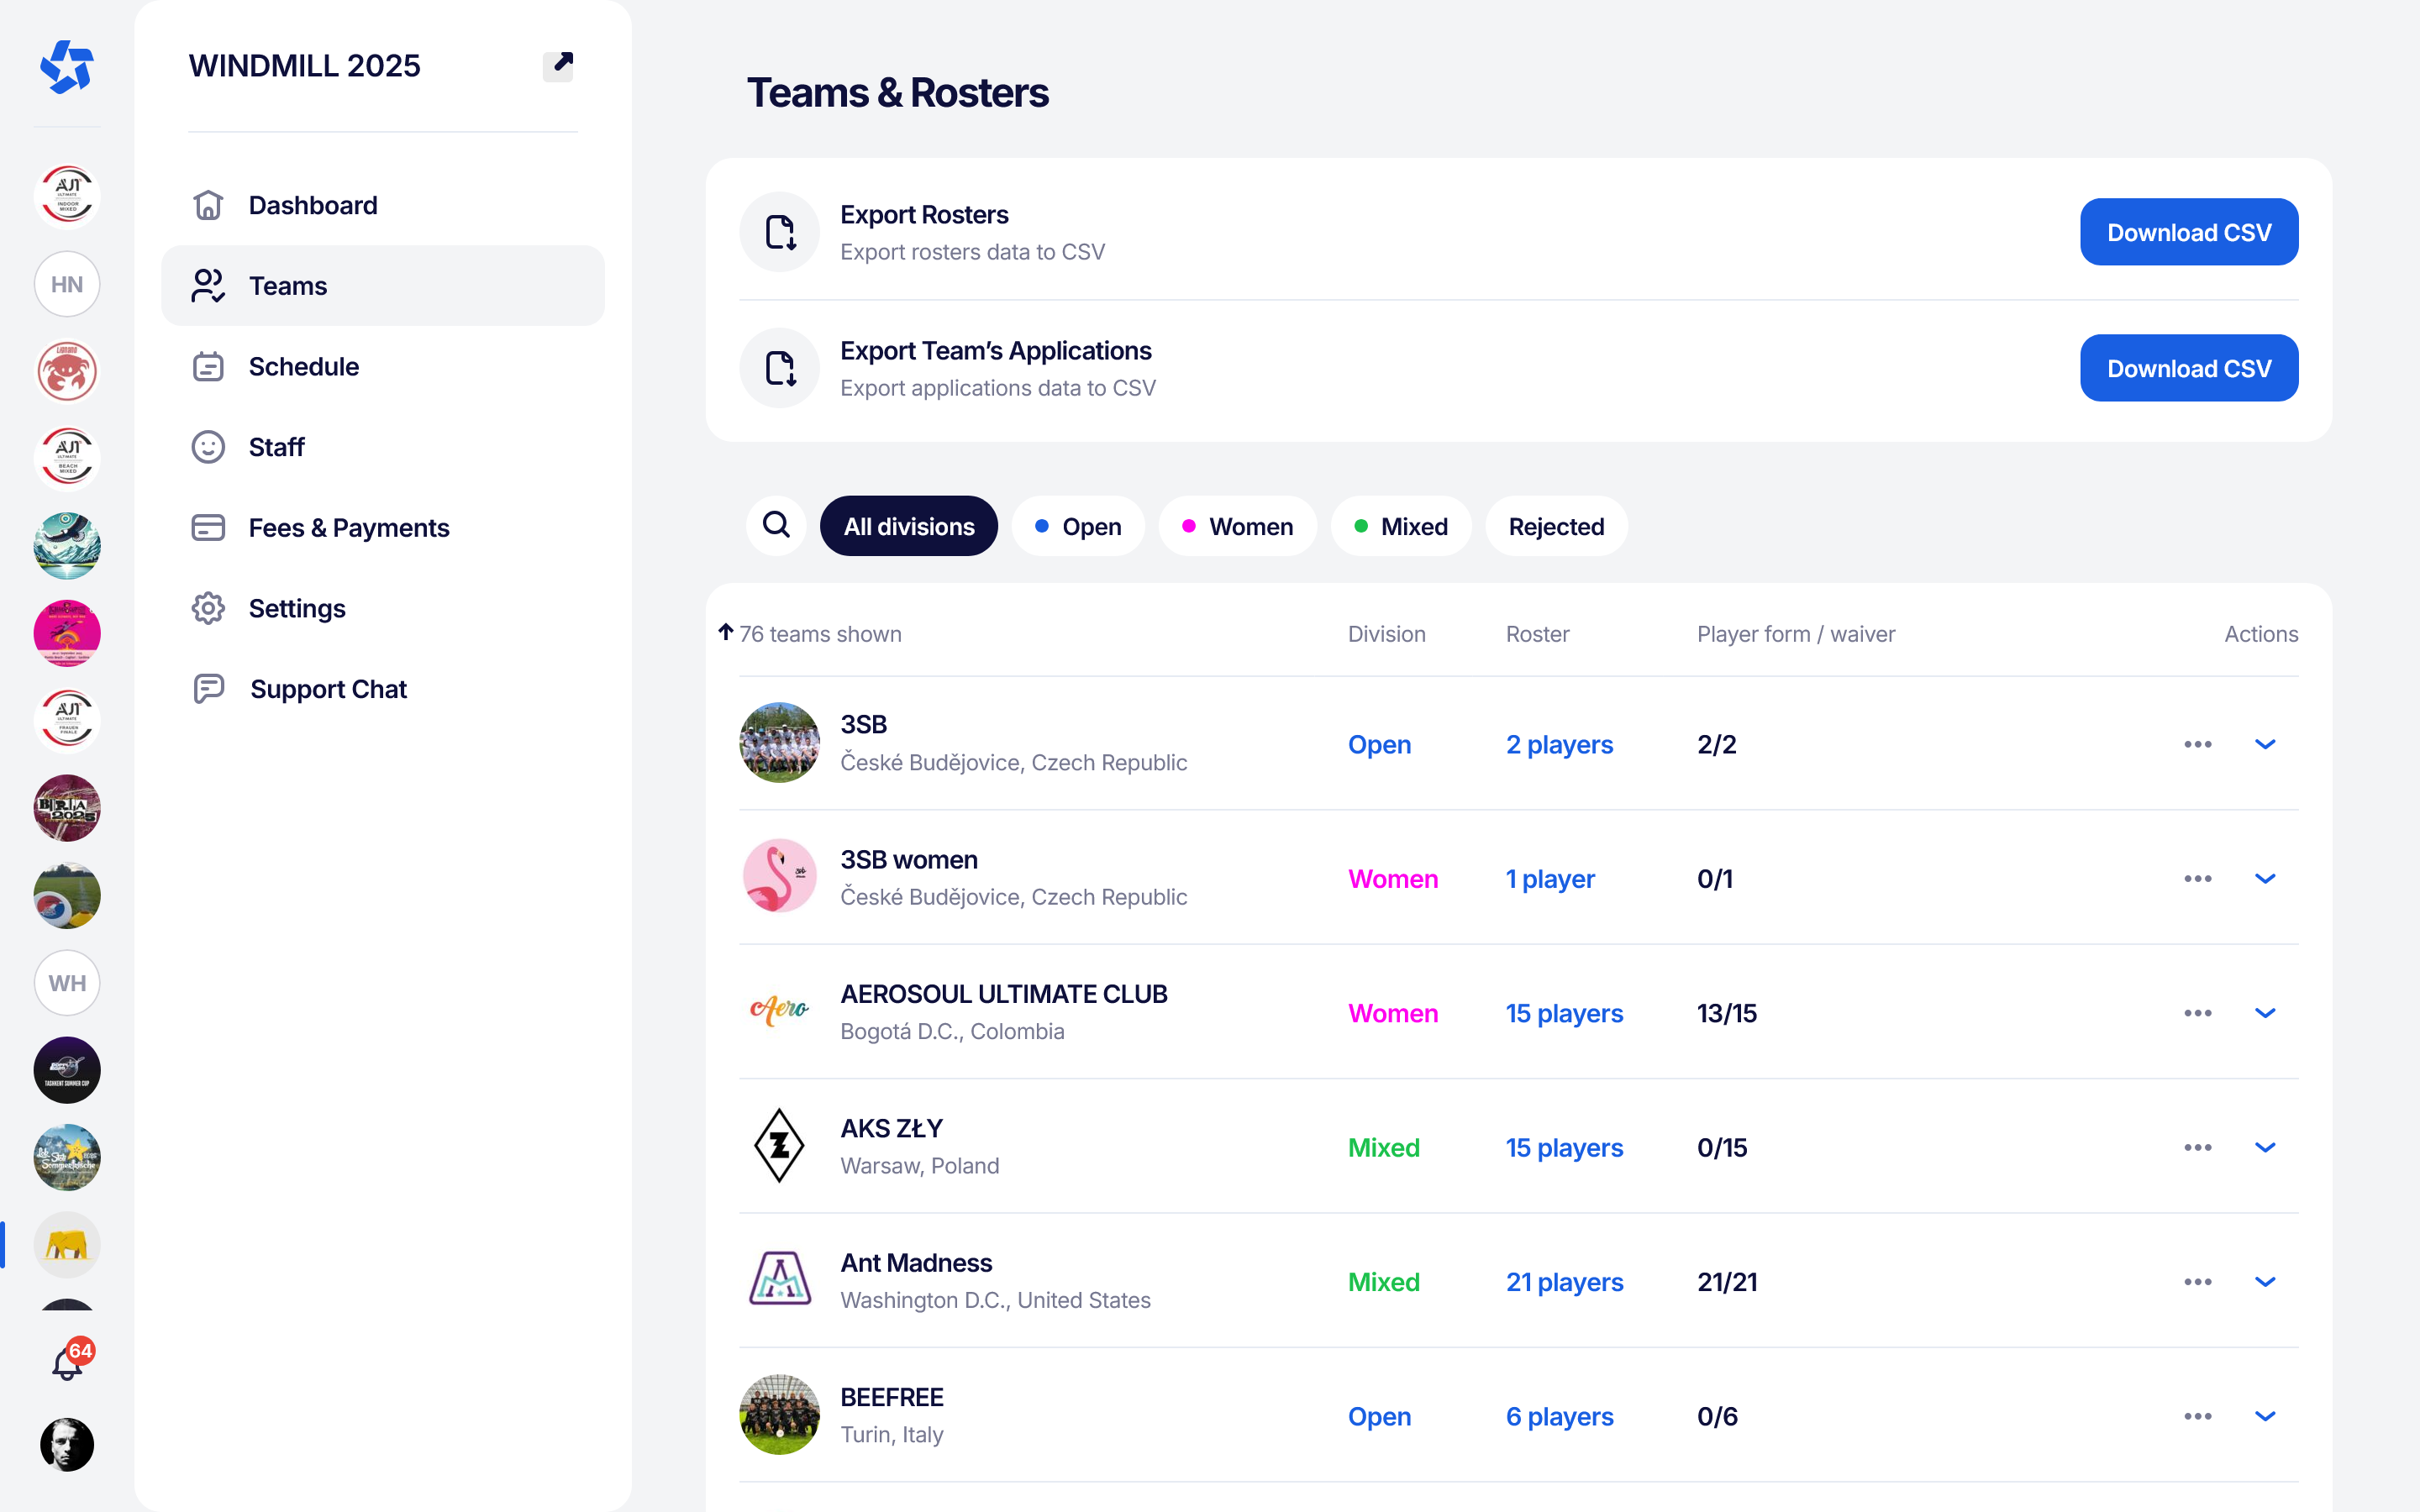Open the three-dot actions for 3SB
Image resolution: width=2420 pixels, height=1512 pixels.
[x=2197, y=744]
